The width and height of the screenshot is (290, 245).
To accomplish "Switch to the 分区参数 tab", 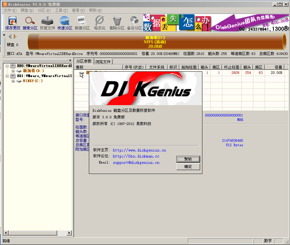I will coord(84,61).
